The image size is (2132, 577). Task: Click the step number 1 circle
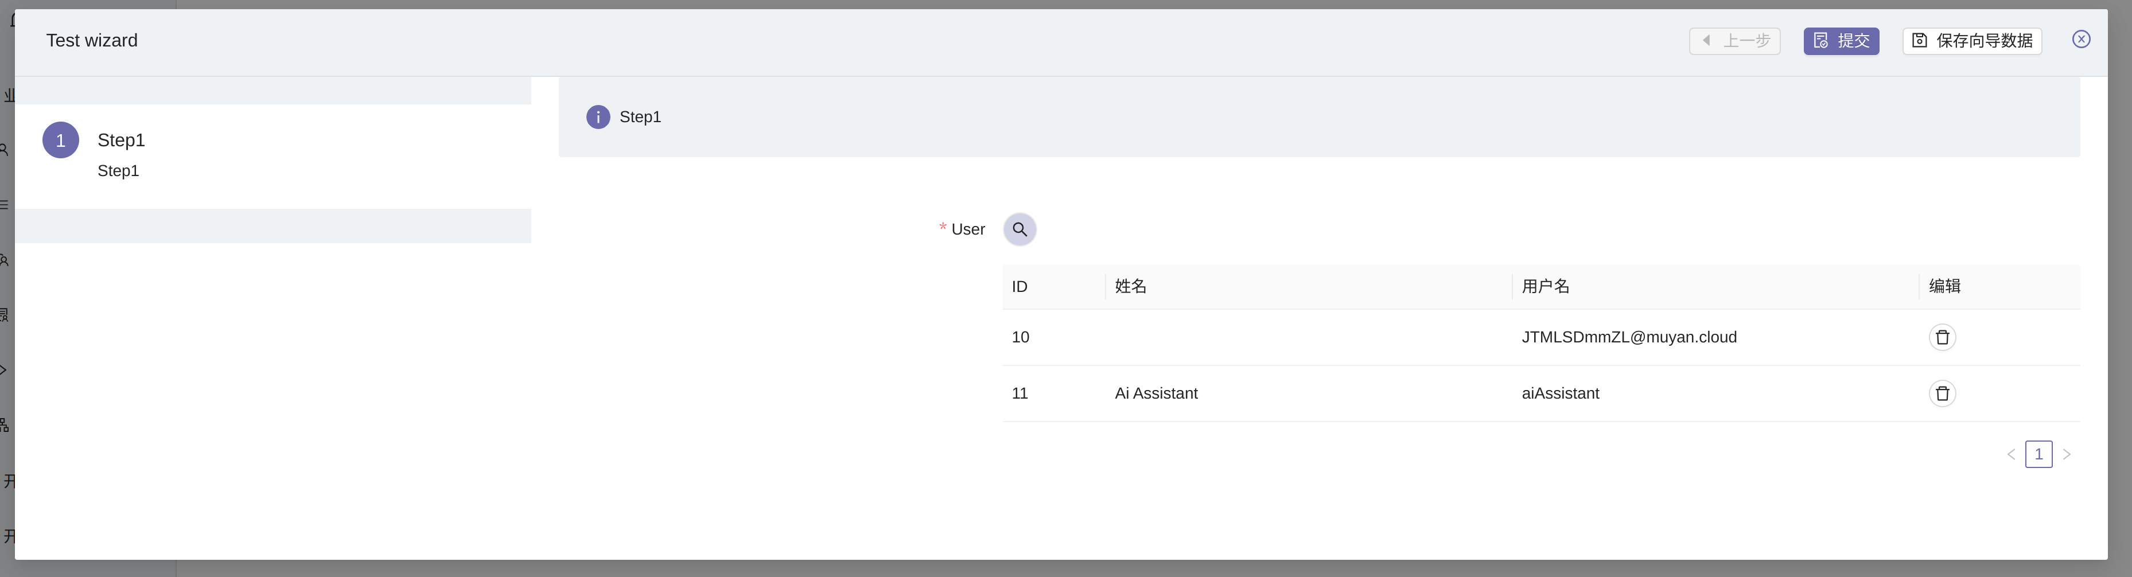point(60,140)
